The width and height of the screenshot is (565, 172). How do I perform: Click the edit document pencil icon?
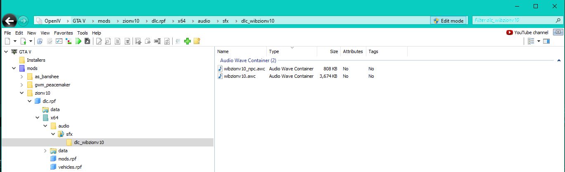tap(99, 41)
